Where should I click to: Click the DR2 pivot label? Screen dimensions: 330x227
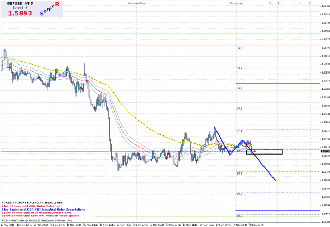click(239, 108)
